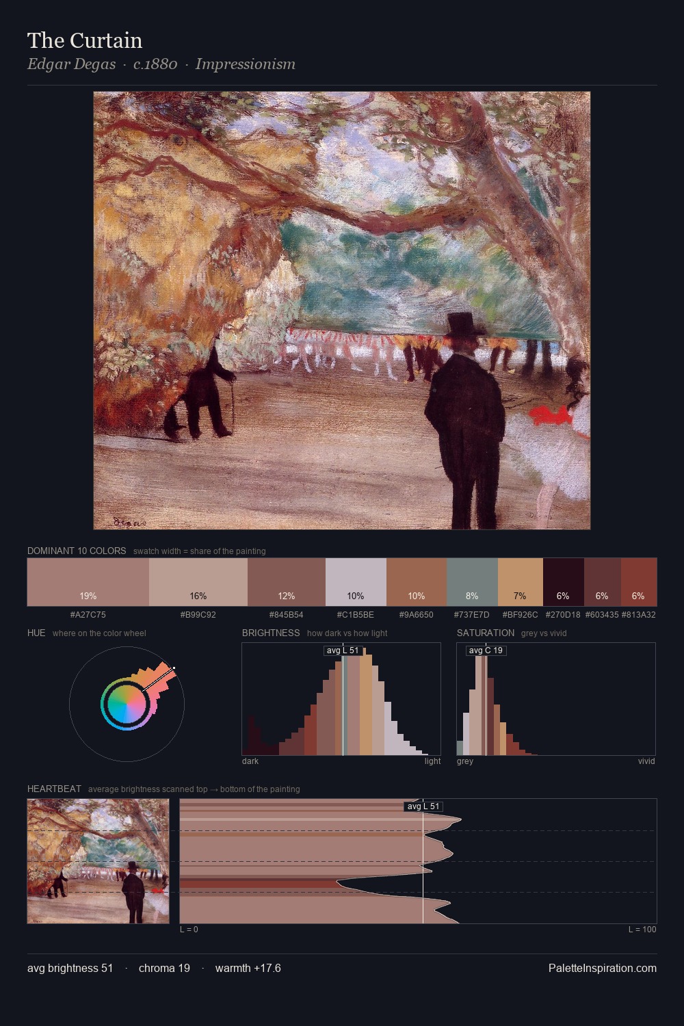Click the hex code text '#737E7D'
Viewport: 684px width, 1026px height.
point(472,615)
